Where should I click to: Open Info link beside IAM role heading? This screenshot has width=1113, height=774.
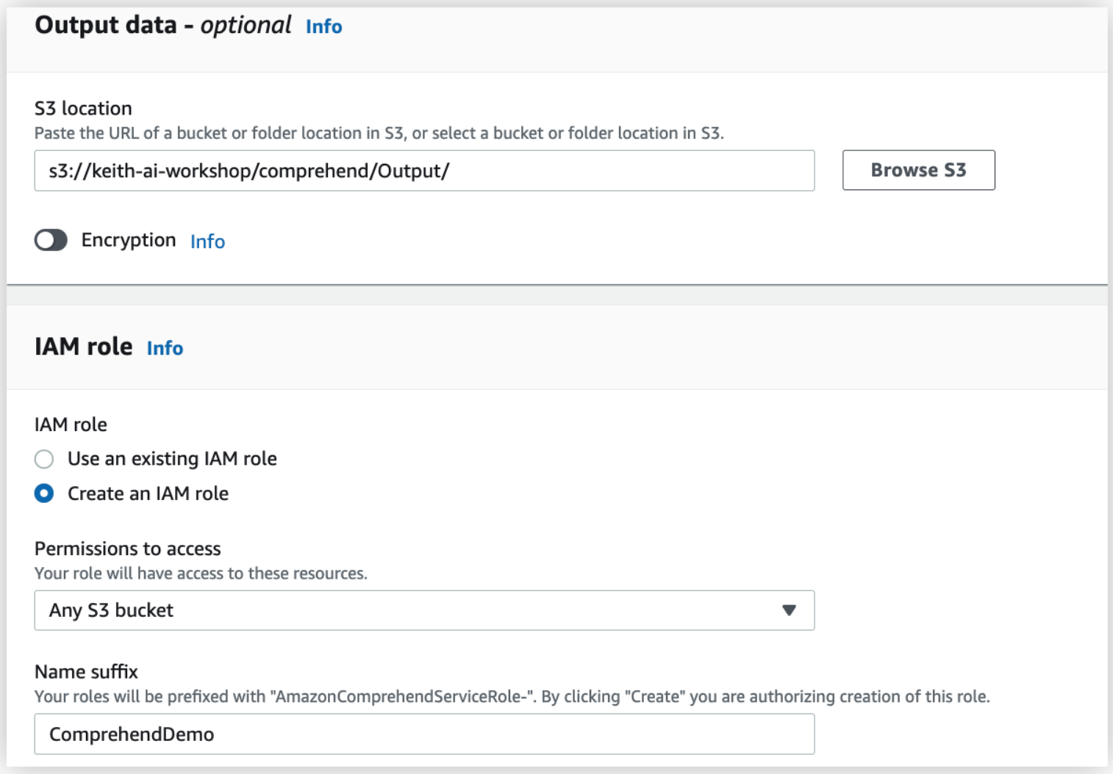[x=165, y=348]
